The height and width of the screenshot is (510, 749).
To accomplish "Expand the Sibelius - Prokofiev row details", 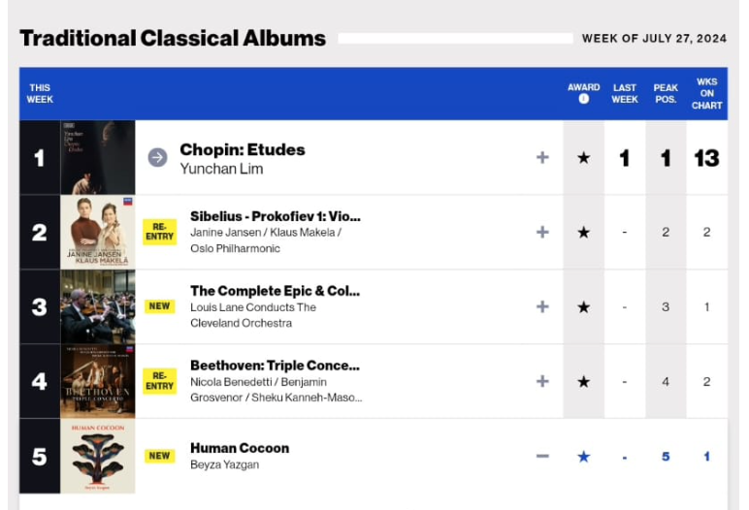I will pos(542,232).
